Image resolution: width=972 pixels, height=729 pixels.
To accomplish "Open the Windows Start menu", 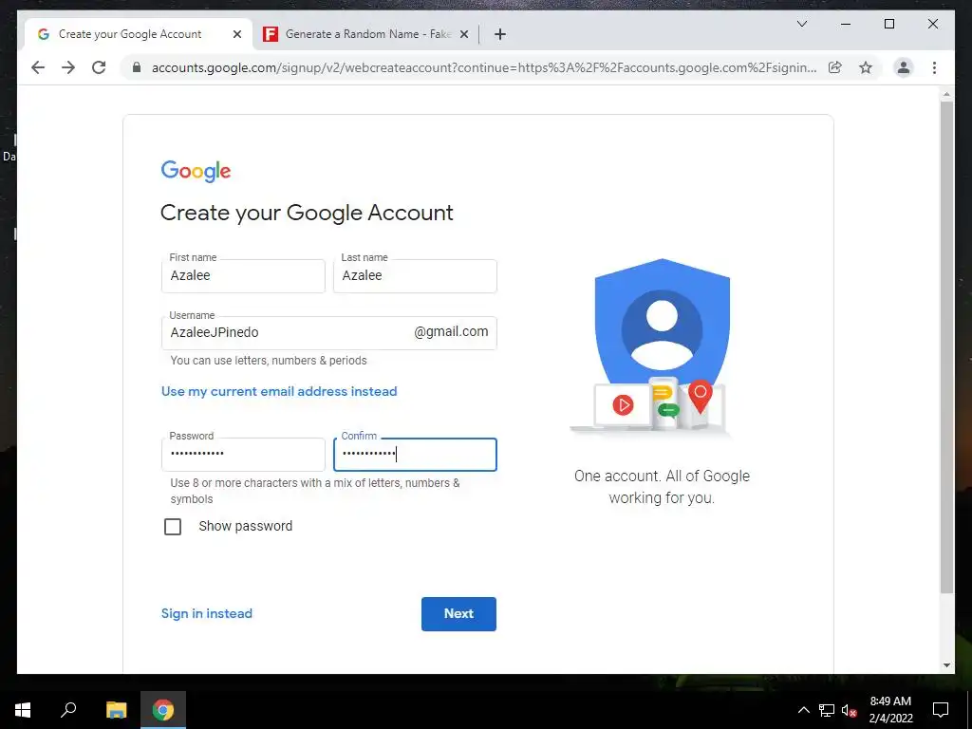I will pos(23,710).
